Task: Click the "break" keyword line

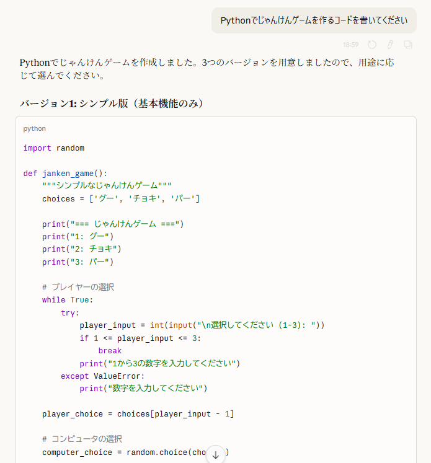Action: click(x=110, y=351)
